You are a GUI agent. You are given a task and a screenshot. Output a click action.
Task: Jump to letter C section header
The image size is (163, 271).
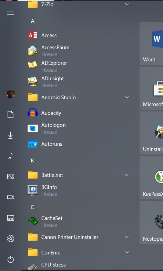[32, 207]
